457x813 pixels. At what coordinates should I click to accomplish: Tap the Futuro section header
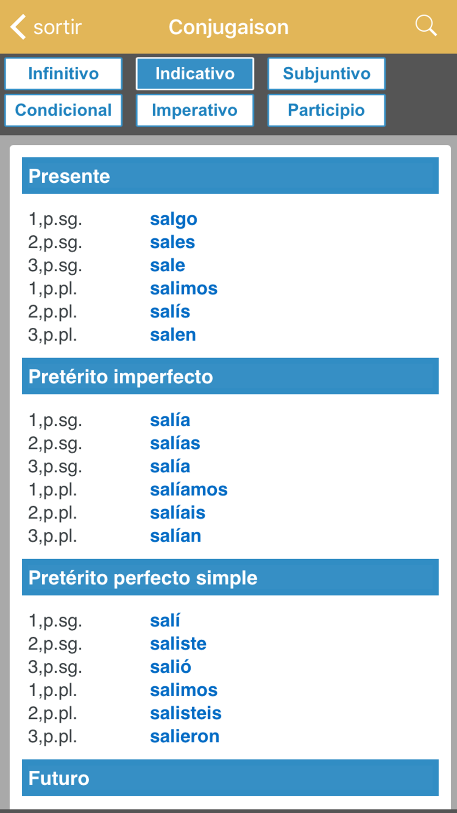coord(230,778)
